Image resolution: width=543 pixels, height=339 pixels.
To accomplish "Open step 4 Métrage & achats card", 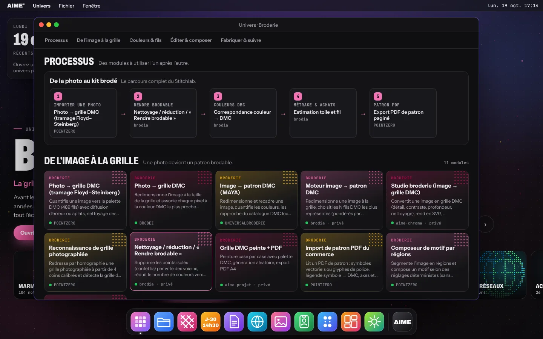I will pyautogui.click(x=323, y=113).
